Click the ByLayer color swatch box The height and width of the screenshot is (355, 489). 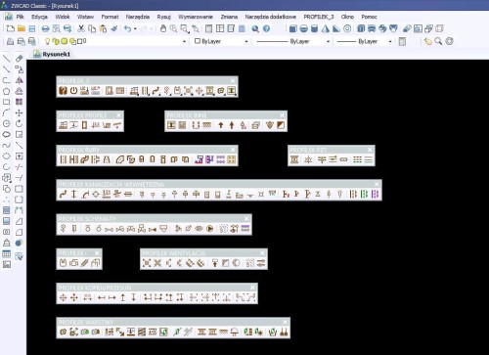click(x=197, y=41)
